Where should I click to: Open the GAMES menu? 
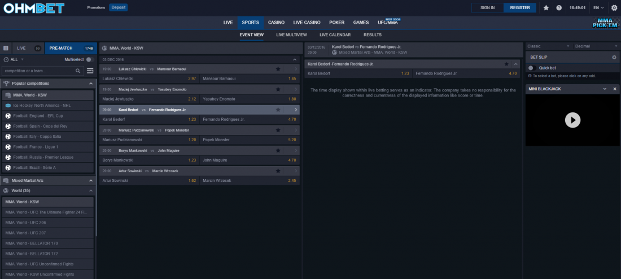tap(361, 23)
